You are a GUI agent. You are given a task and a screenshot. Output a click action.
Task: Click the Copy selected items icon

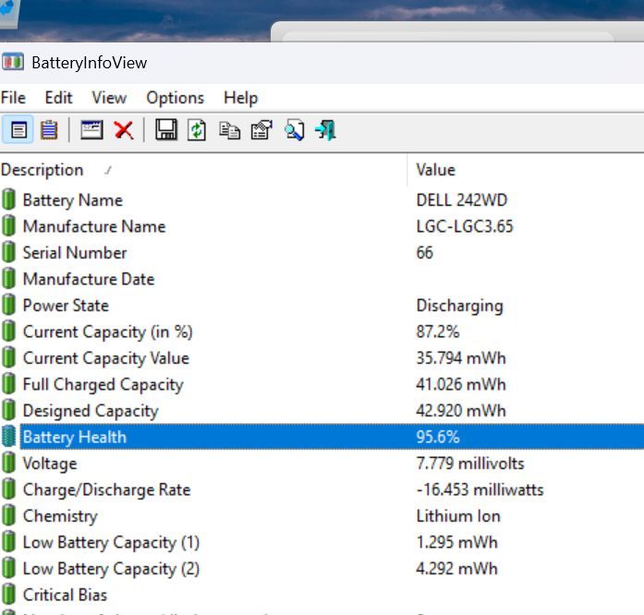click(229, 130)
